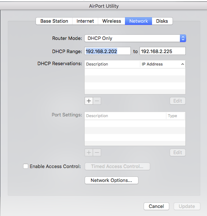
Task: Open Timed Access Control settings
Action: click(x=117, y=167)
